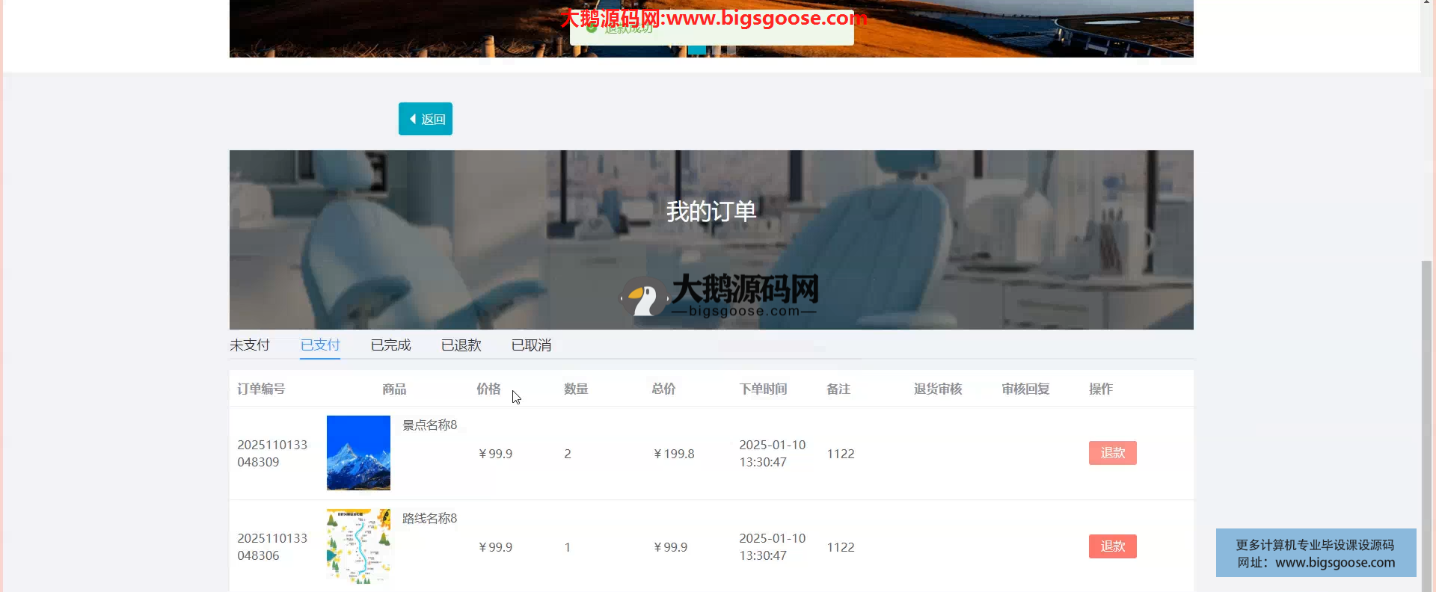Image resolution: width=1436 pixels, height=592 pixels.
Task: Open the 已完成 orders tab
Action: tap(390, 345)
